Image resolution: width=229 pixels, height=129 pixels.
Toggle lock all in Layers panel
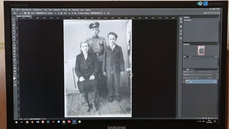click(x=197, y=78)
